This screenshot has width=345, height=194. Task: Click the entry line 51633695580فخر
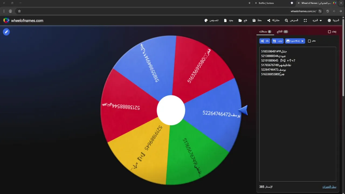click(272, 74)
